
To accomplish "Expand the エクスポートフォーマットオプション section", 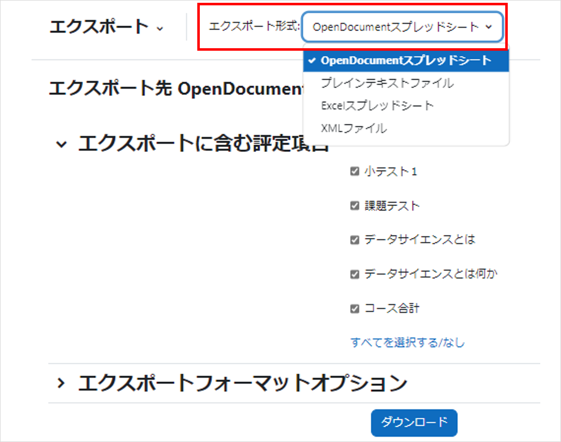I will tap(61, 383).
